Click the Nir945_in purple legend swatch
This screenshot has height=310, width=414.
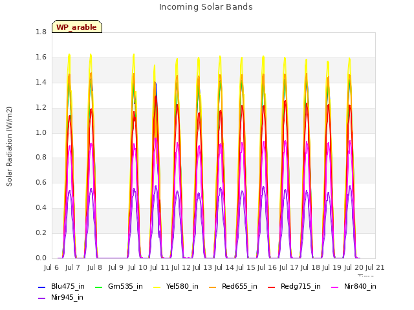pyautogui.click(x=41, y=298)
